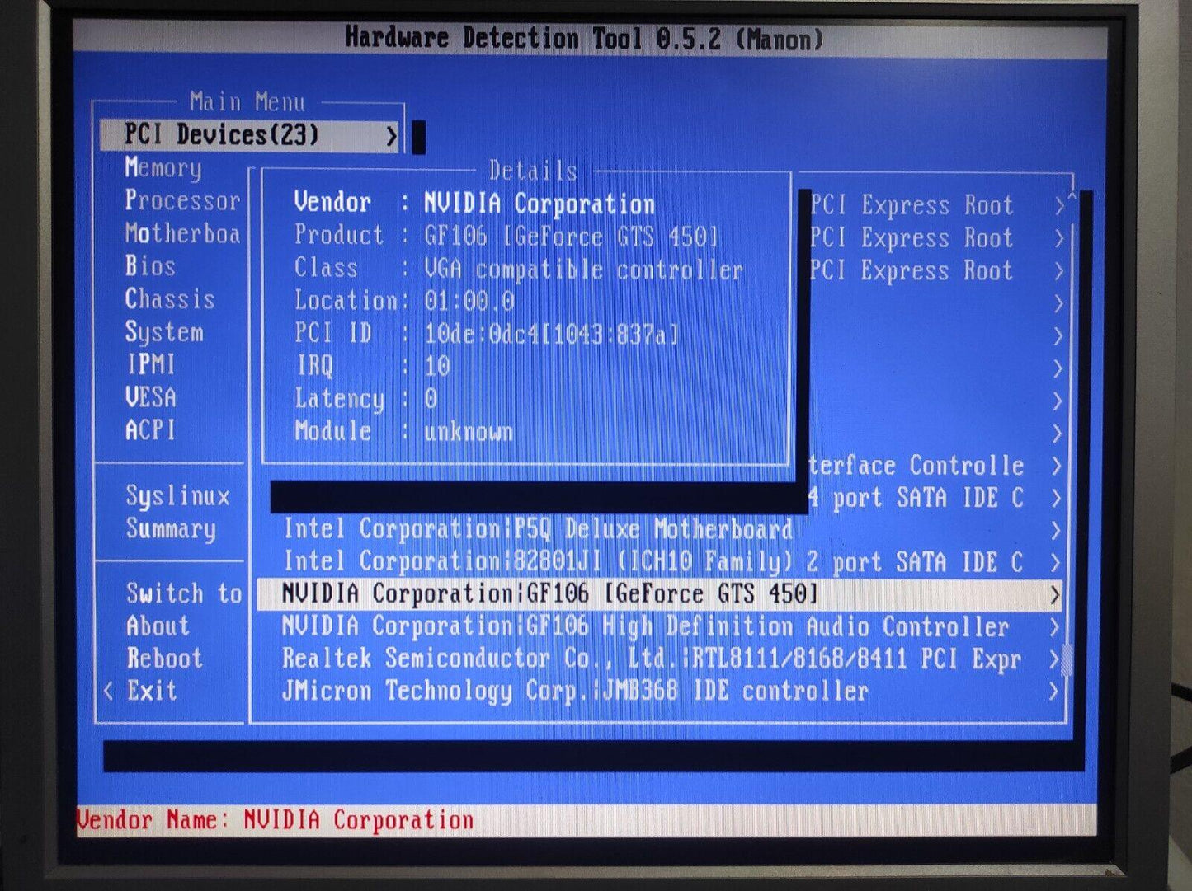
Task: Select the IPMI menu entry
Action: [x=151, y=364]
